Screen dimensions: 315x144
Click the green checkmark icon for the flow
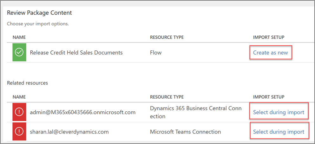[19, 53]
